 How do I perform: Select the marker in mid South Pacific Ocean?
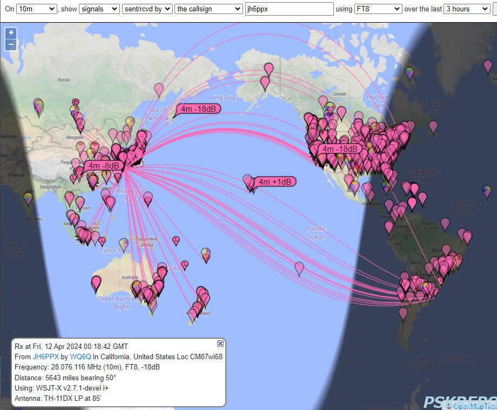tap(299, 268)
